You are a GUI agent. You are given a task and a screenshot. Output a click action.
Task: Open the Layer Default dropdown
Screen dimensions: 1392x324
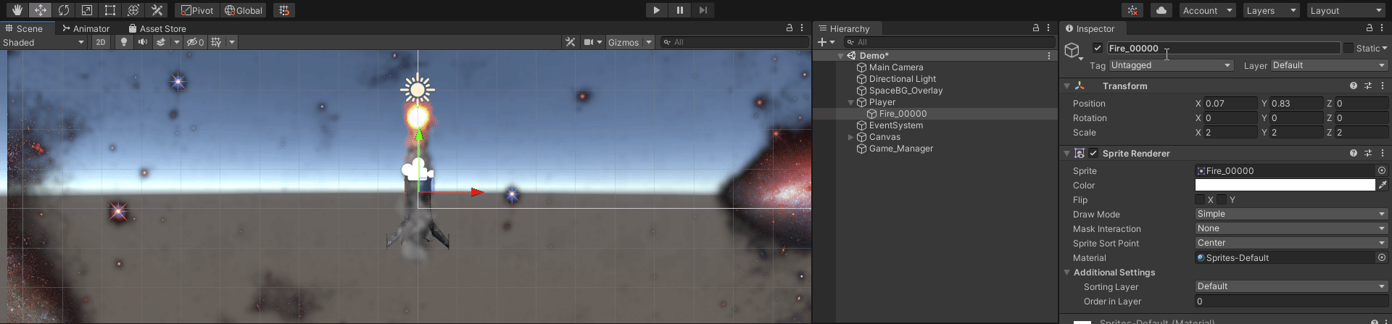coord(1329,65)
